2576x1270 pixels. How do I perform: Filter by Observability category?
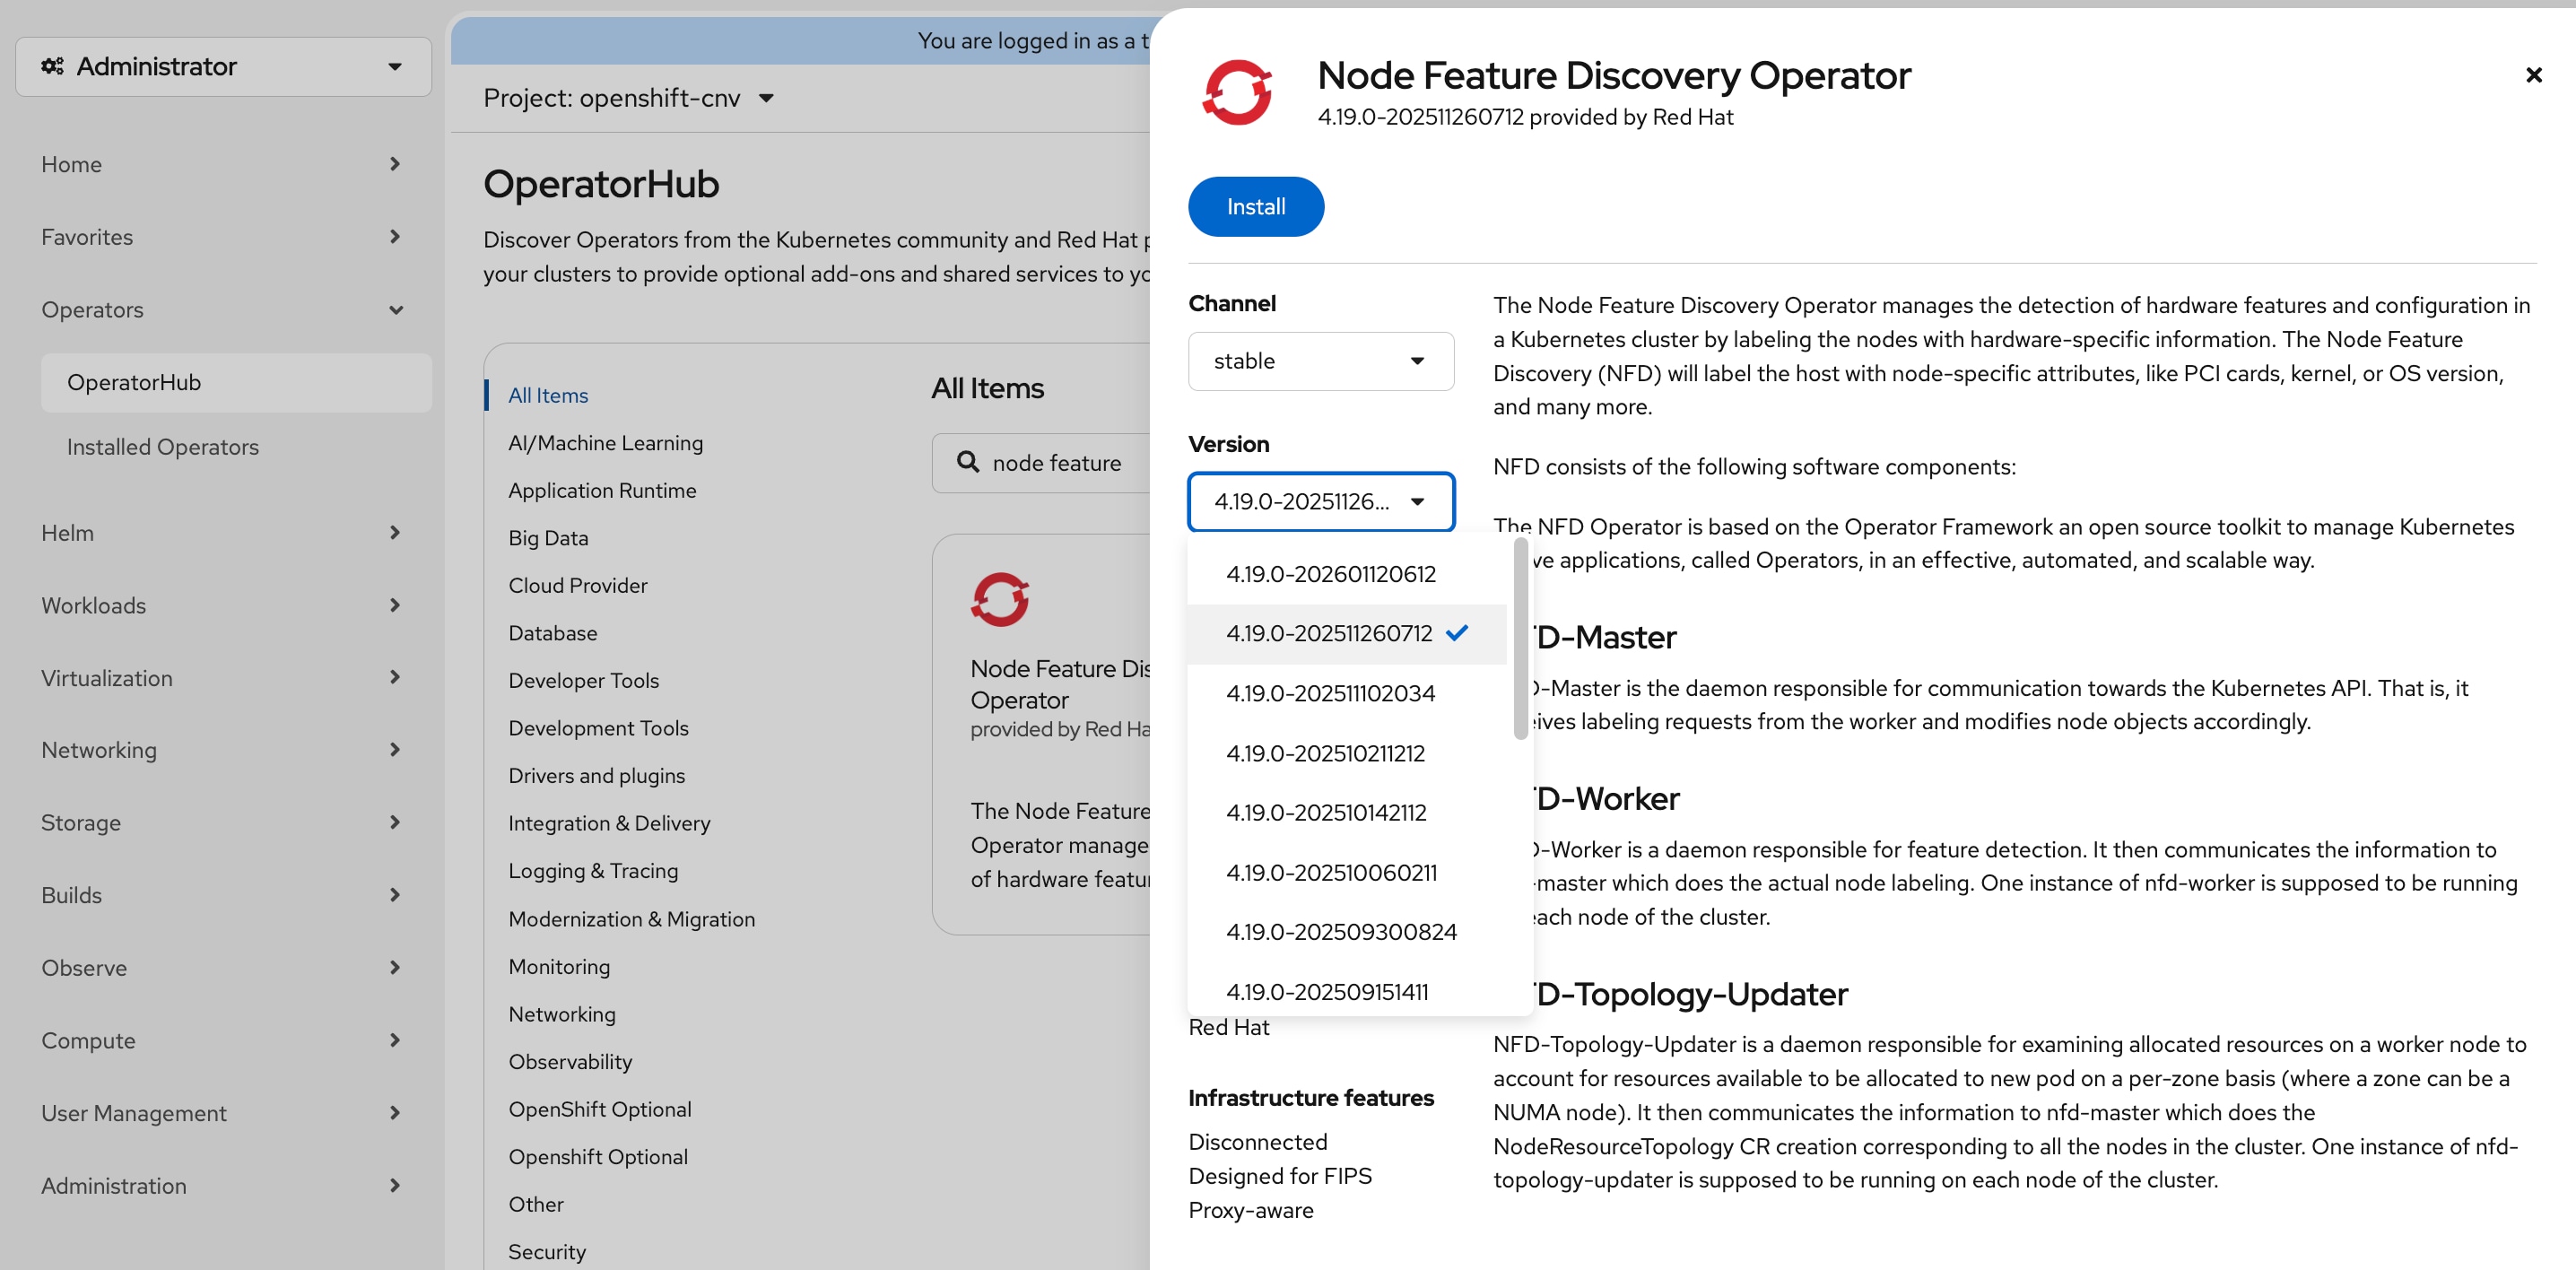pyautogui.click(x=570, y=1061)
